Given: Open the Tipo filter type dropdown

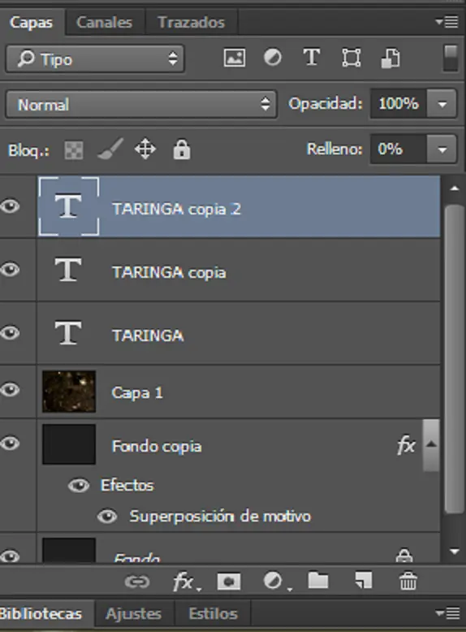Looking at the screenshot, I should [95, 58].
